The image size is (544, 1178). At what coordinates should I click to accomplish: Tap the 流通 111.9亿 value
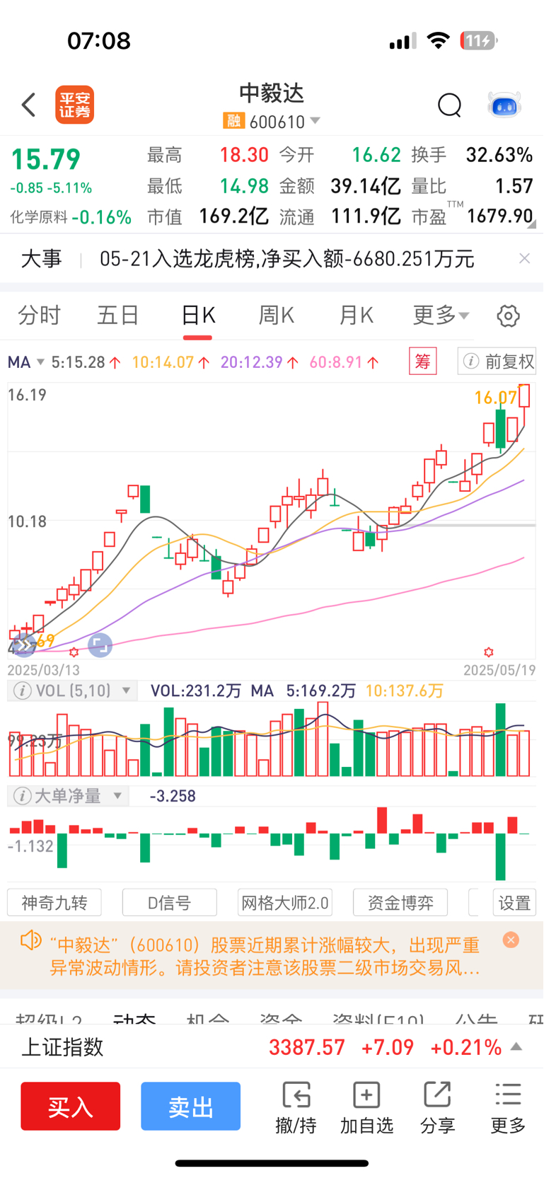pos(366,216)
